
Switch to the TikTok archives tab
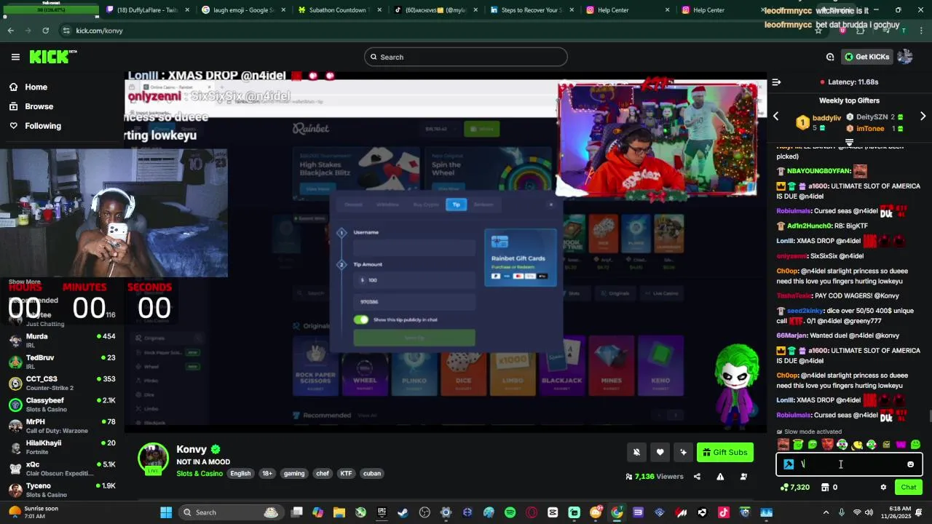[435, 10]
